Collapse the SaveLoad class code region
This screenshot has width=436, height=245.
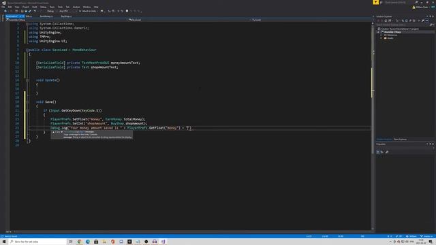(x=27, y=50)
